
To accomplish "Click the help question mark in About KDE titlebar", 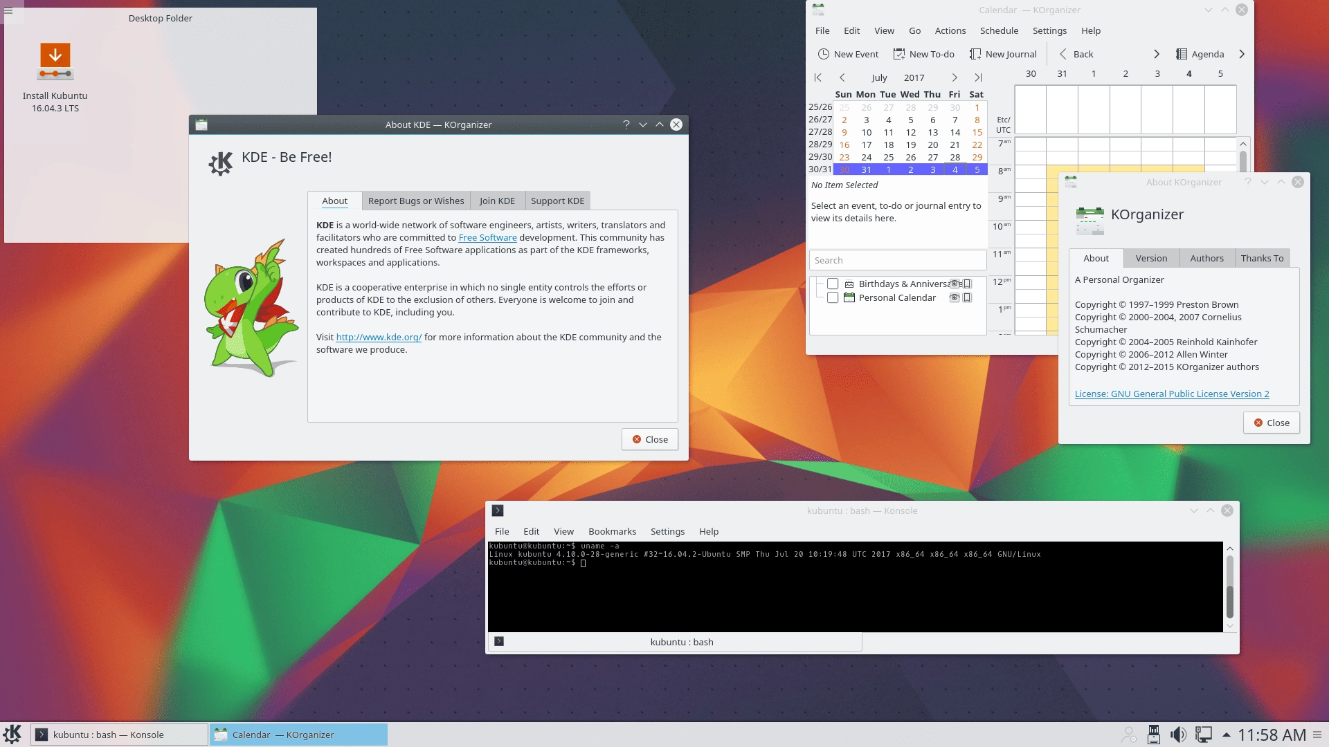I will click(626, 124).
